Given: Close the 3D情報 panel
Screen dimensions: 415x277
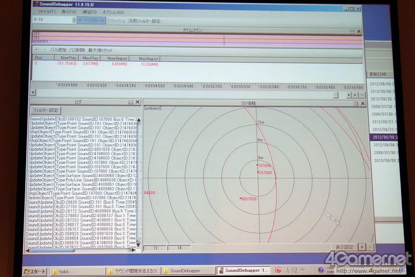Looking at the screenshot, I should (363, 103).
